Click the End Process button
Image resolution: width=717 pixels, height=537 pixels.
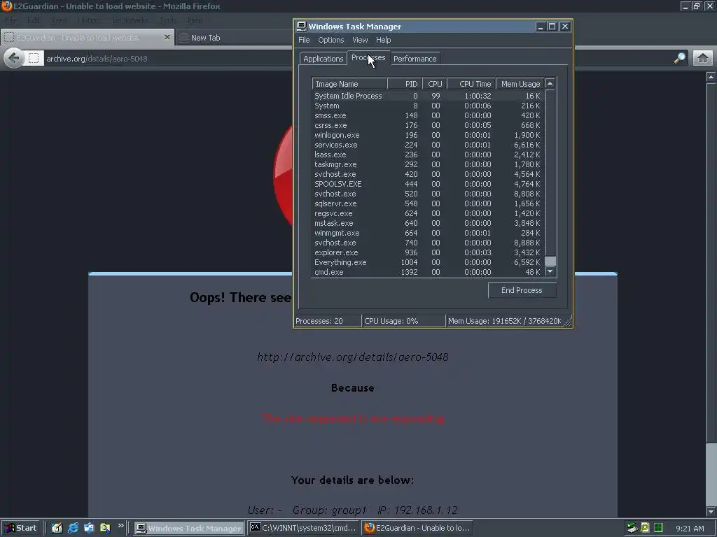522,290
